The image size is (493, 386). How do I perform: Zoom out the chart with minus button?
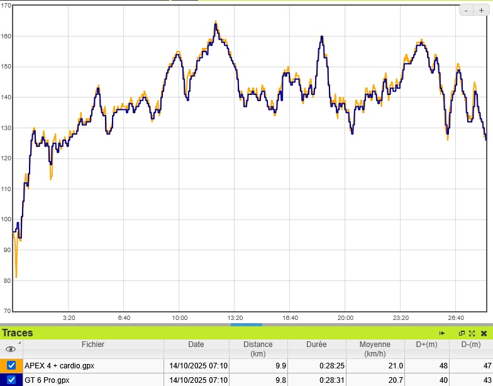467,10
